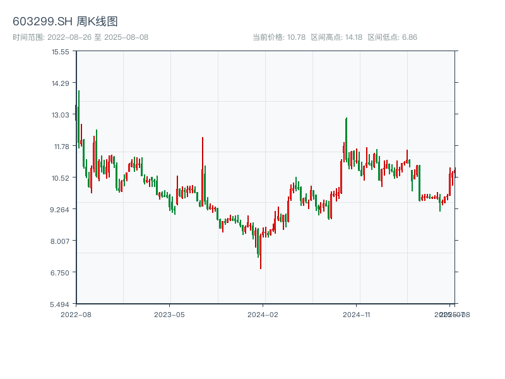Click the 2024-11 date axis label

click(x=357, y=314)
